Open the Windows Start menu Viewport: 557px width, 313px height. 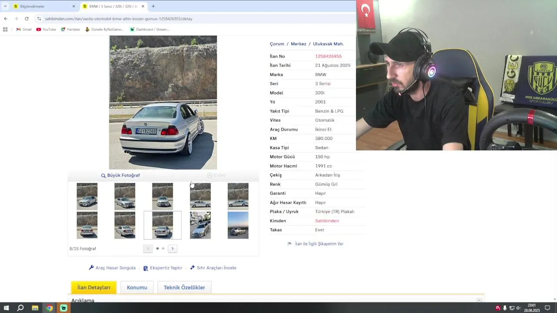(x=6, y=308)
